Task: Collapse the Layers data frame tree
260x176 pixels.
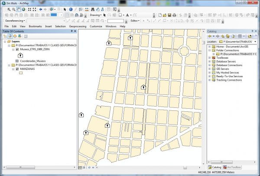Action: tap(5, 41)
